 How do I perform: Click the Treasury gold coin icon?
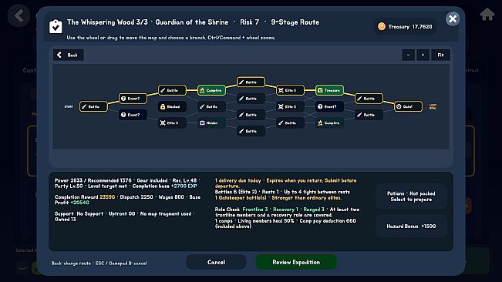click(x=381, y=26)
